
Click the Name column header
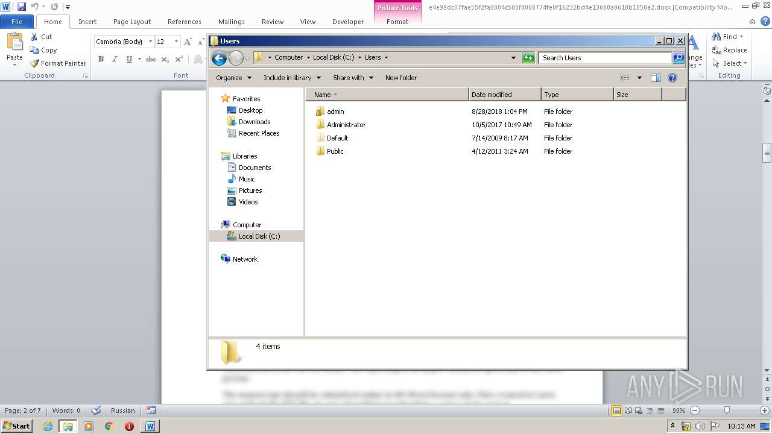click(x=387, y=95)
